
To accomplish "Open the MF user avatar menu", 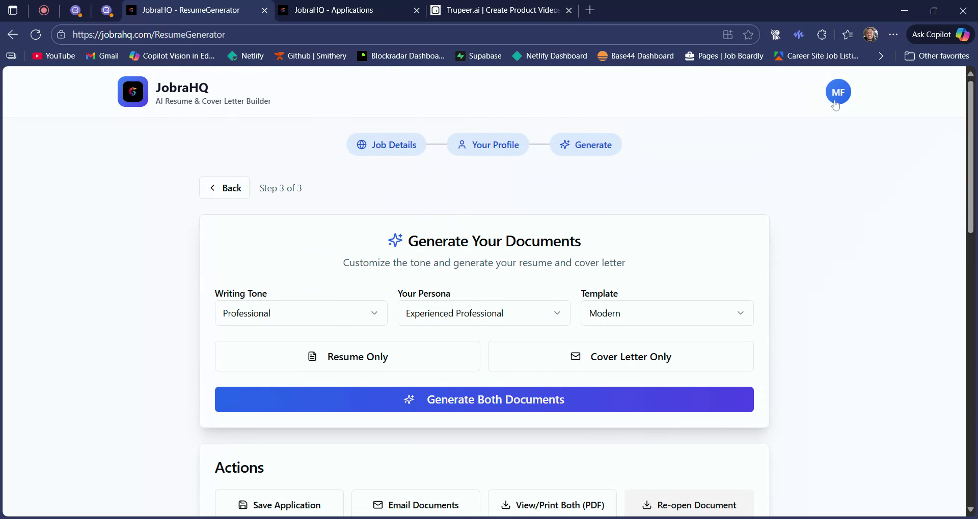I will pyautogui.click(x=837, y=92).
